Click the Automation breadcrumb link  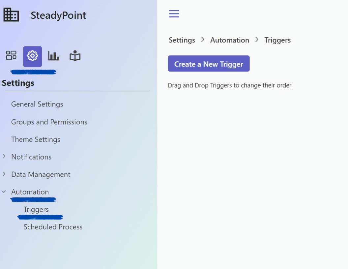[x=229, y=40]
